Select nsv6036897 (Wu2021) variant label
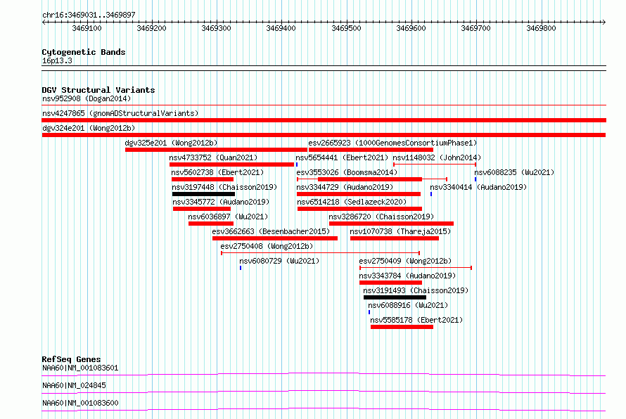Image resolution: width=626 pixels, height=419 pixels. click(228, 217)
